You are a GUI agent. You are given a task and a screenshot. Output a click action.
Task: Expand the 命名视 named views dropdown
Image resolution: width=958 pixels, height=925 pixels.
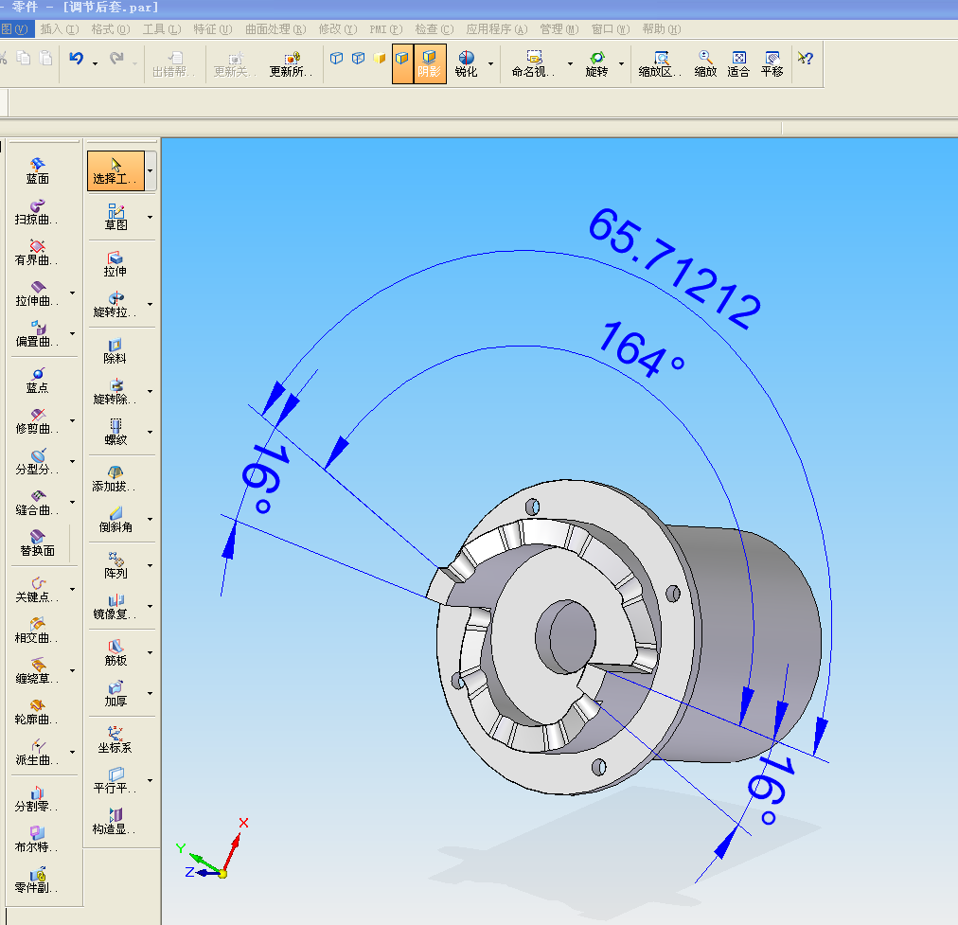coord(571,63)
